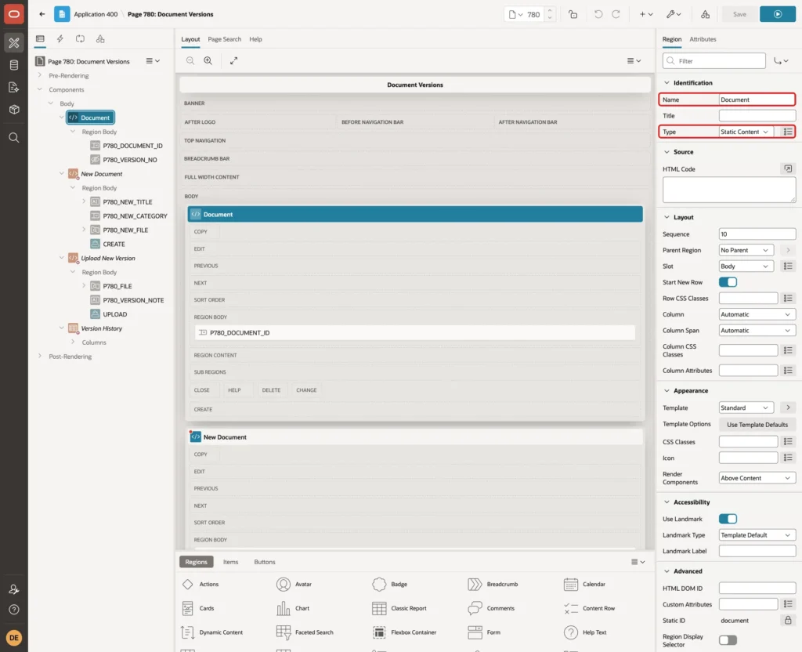Expand layout to full screen

click(x=233, y=61)
